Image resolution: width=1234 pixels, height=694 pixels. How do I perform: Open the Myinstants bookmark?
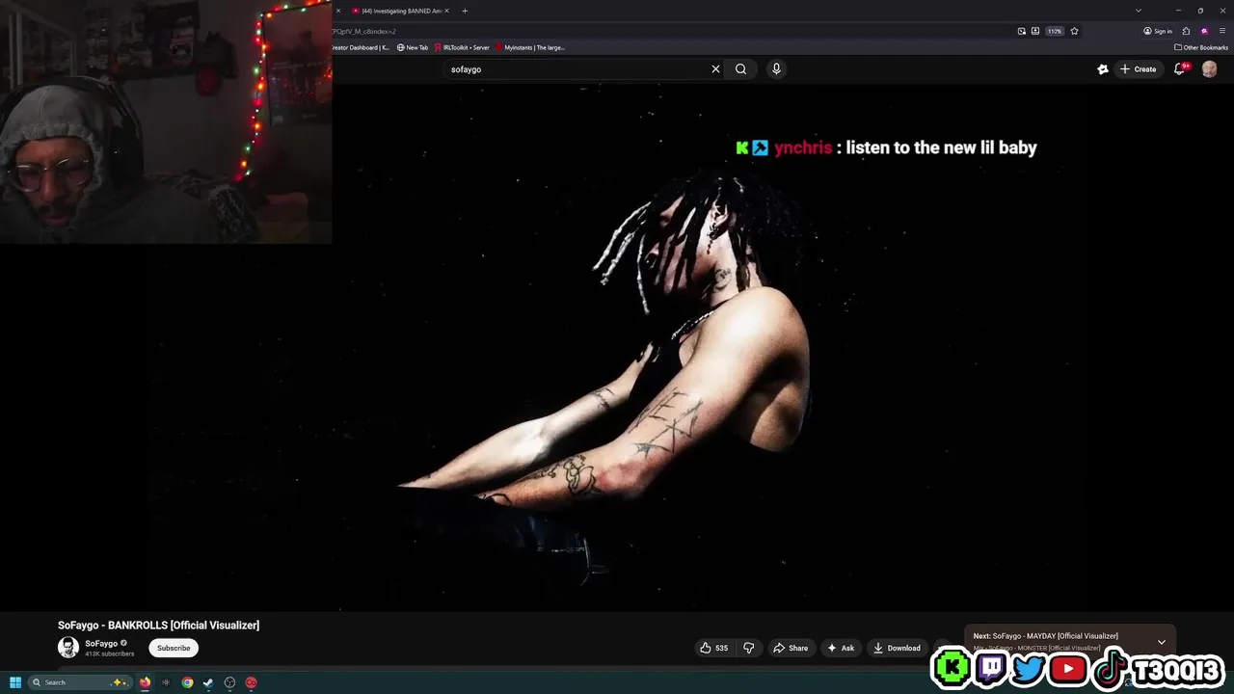coord(530,47)
